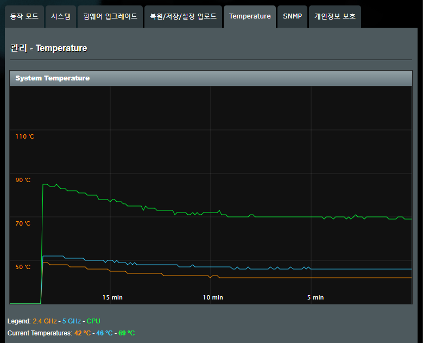Select the Temperature tab
The width and height of the screenshot is (423, 343).
(x=250, y=16)
